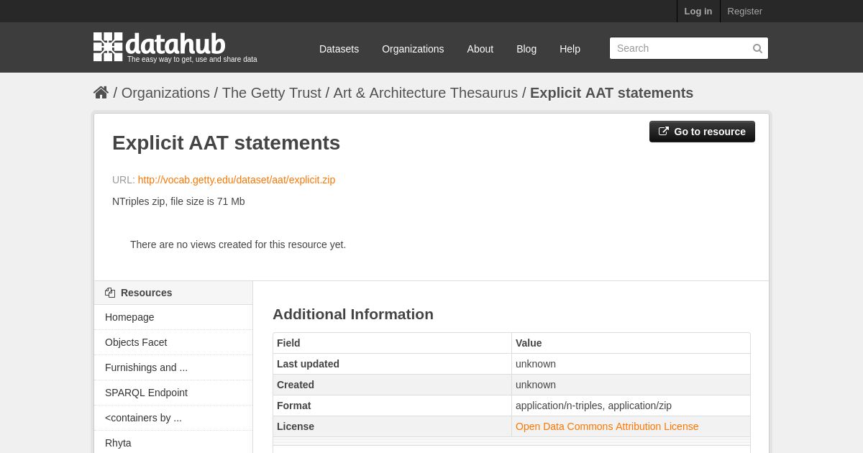This screenshot has height=453, width=863.
Task: Open the explicit.zip URL link
Action: point(237,180)
